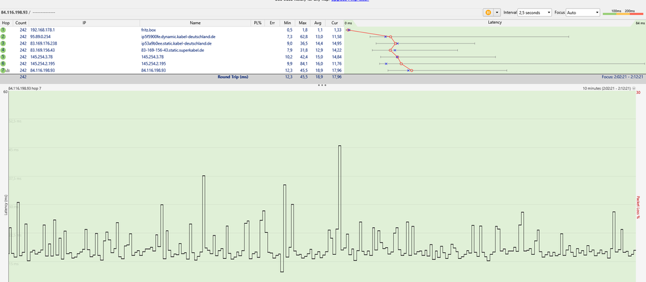
Task: Click the 62,8 max value for hop 2
Action: tap(303, 37)
